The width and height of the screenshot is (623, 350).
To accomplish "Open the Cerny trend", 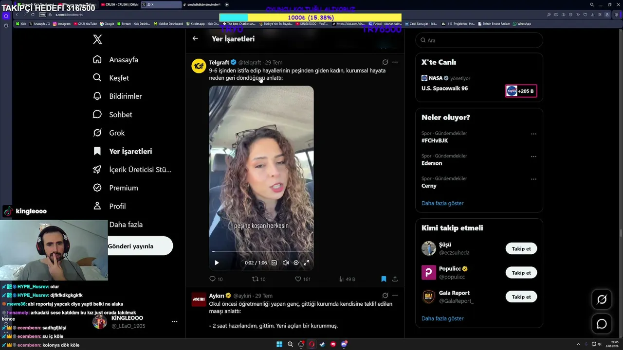I will click(429, 186).
